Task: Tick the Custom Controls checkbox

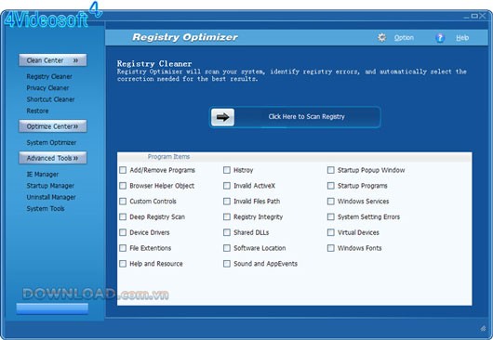Action: [123, 202]
